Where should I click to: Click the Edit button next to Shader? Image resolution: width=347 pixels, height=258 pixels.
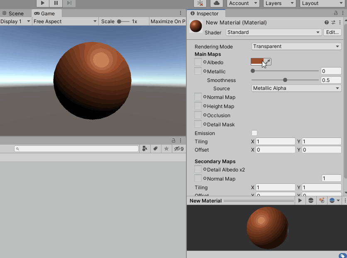[x=332, y=32]
